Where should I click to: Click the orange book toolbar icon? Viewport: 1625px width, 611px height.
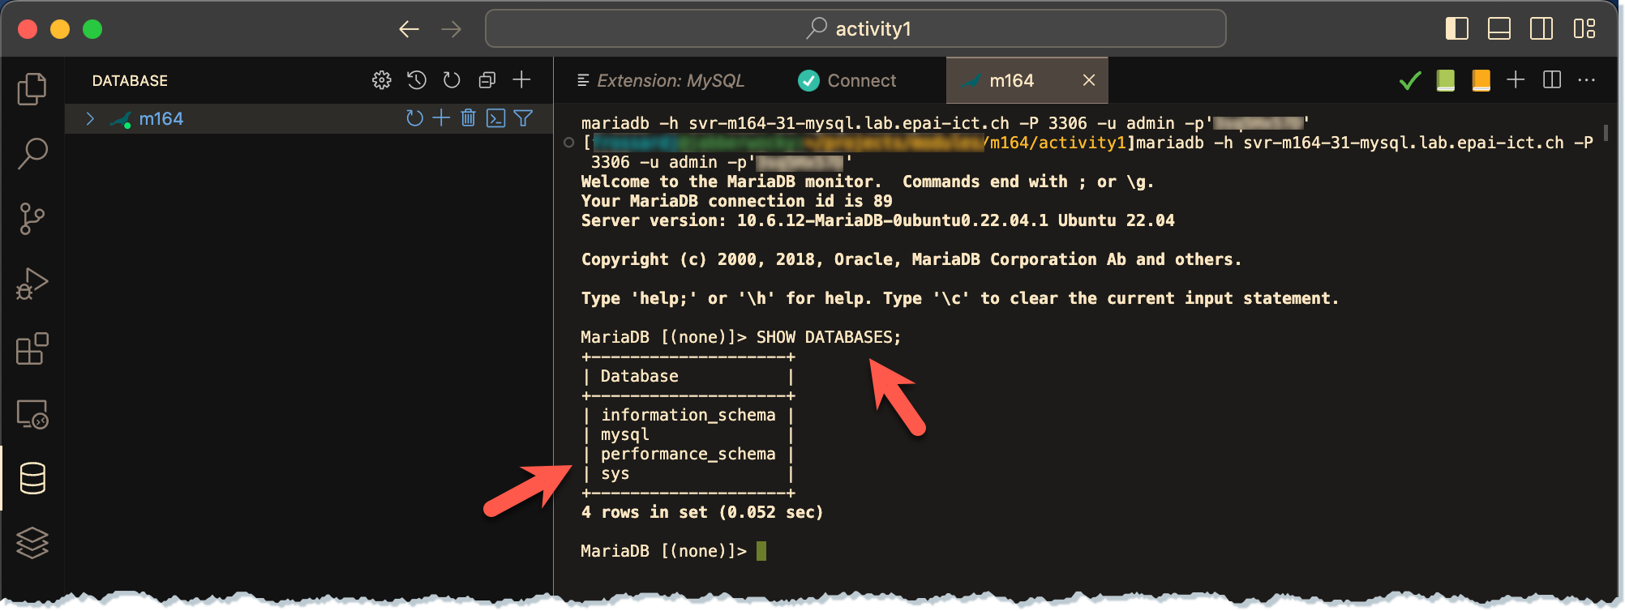click(1481, 80)
